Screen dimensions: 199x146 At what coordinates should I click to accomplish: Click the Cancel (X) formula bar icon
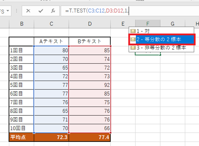click(x=28, y=11)
